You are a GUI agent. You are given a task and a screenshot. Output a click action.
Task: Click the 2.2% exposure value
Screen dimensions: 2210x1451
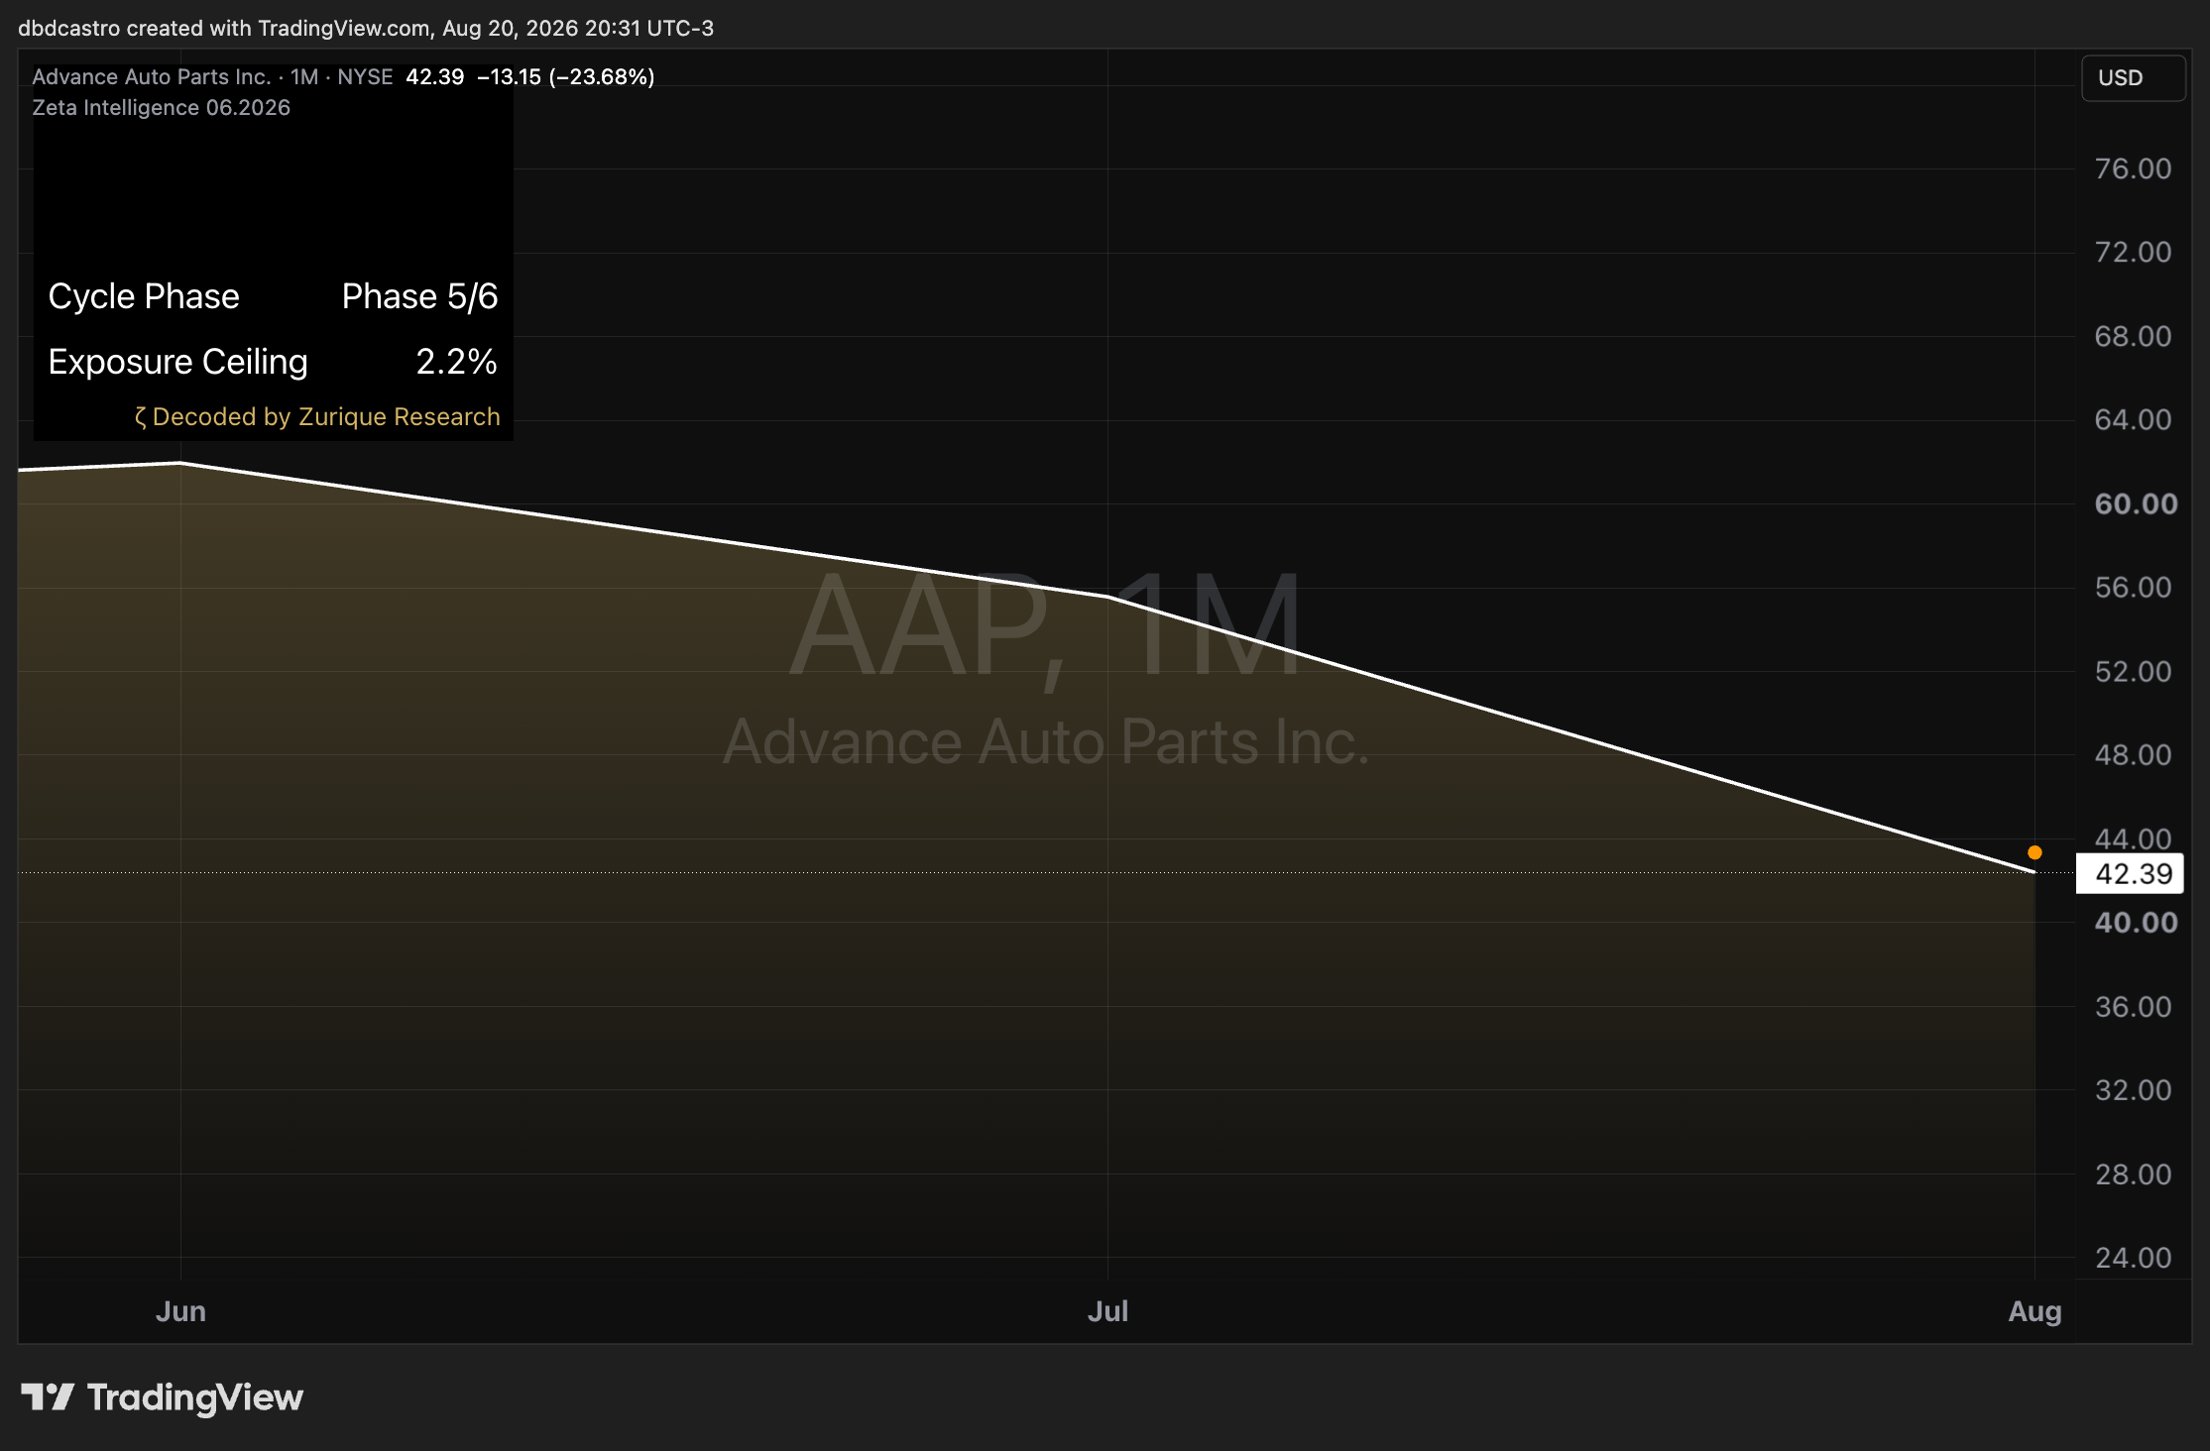[x=457, y=362]
